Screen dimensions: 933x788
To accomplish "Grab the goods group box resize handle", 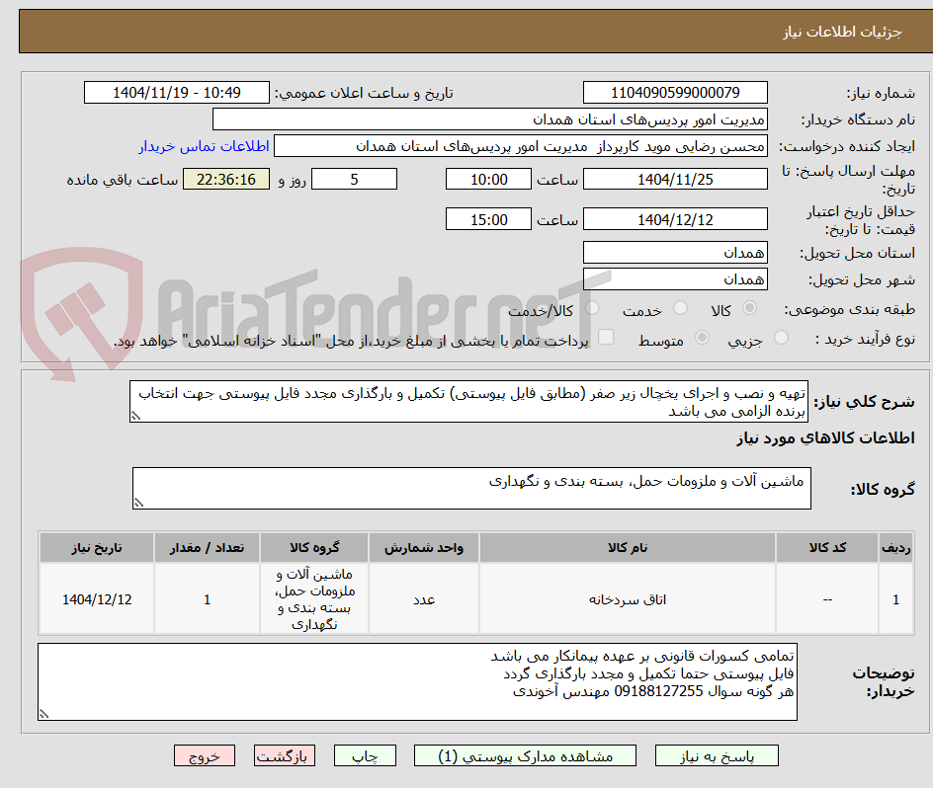I will click(x=138, y=504).
